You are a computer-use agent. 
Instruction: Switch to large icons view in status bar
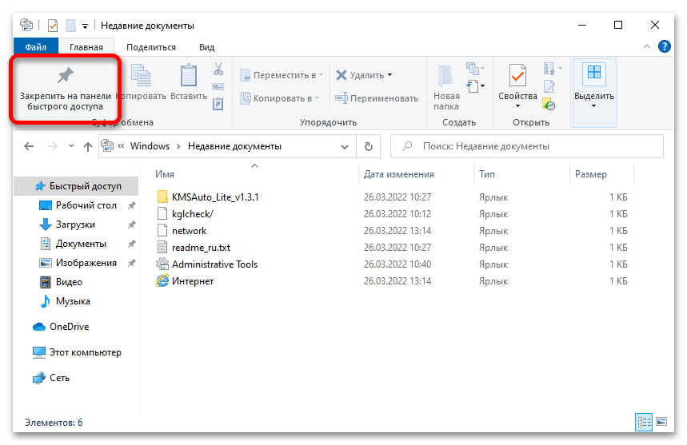point(661,422)
